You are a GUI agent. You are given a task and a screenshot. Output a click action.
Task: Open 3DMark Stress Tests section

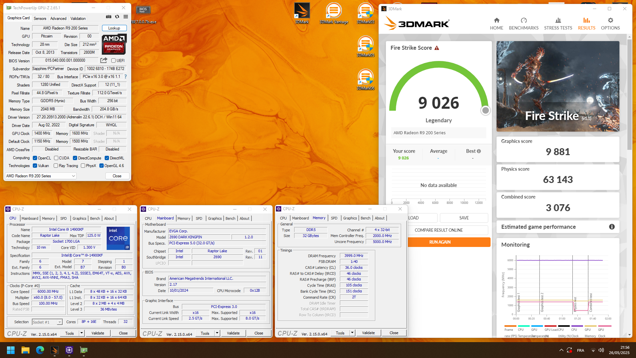point(558,24)
